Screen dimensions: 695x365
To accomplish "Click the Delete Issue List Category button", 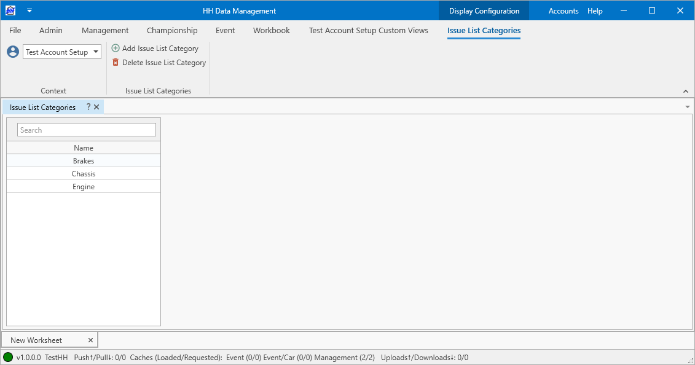I will tap(159, 63).
